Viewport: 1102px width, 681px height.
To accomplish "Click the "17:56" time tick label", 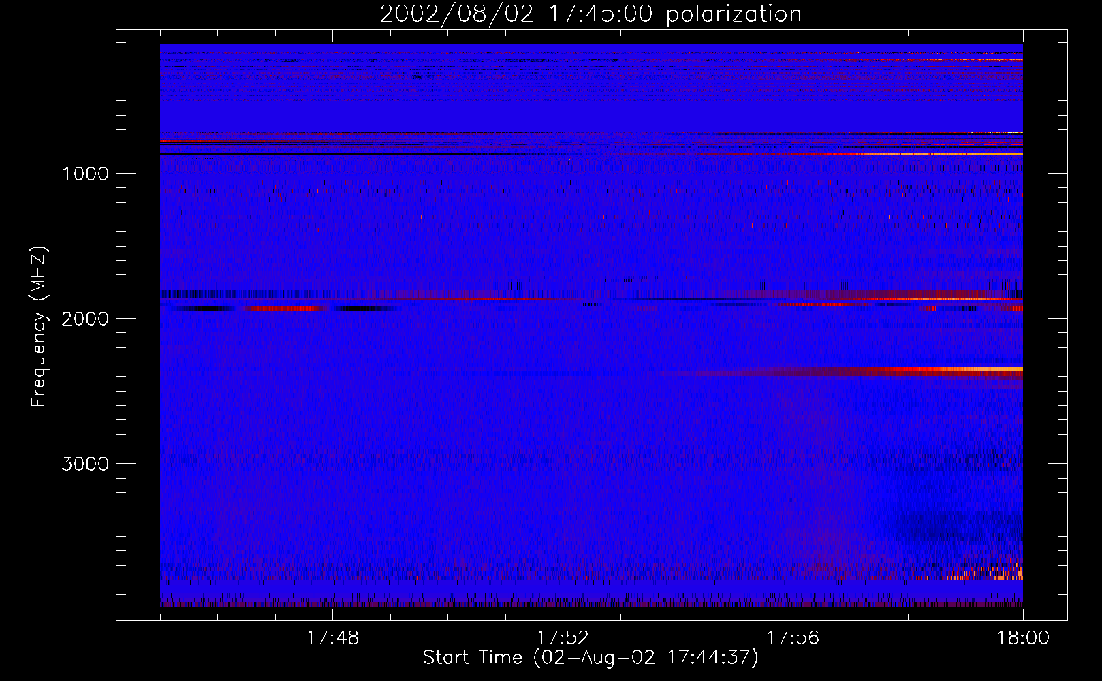I will coord(793,638).
